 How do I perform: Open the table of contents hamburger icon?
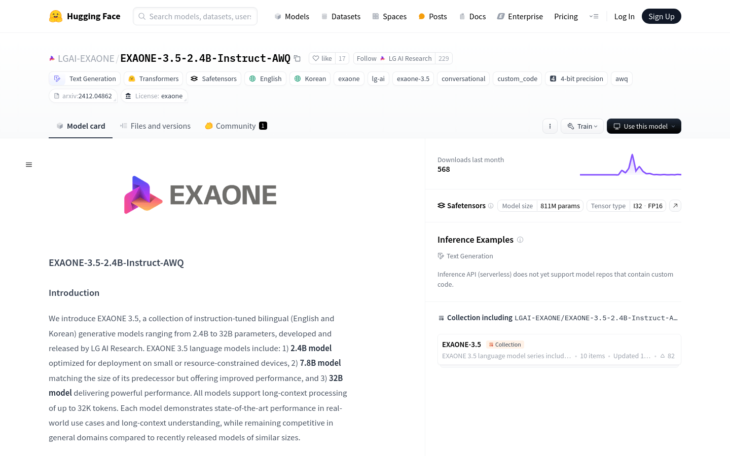click(29, 165)
